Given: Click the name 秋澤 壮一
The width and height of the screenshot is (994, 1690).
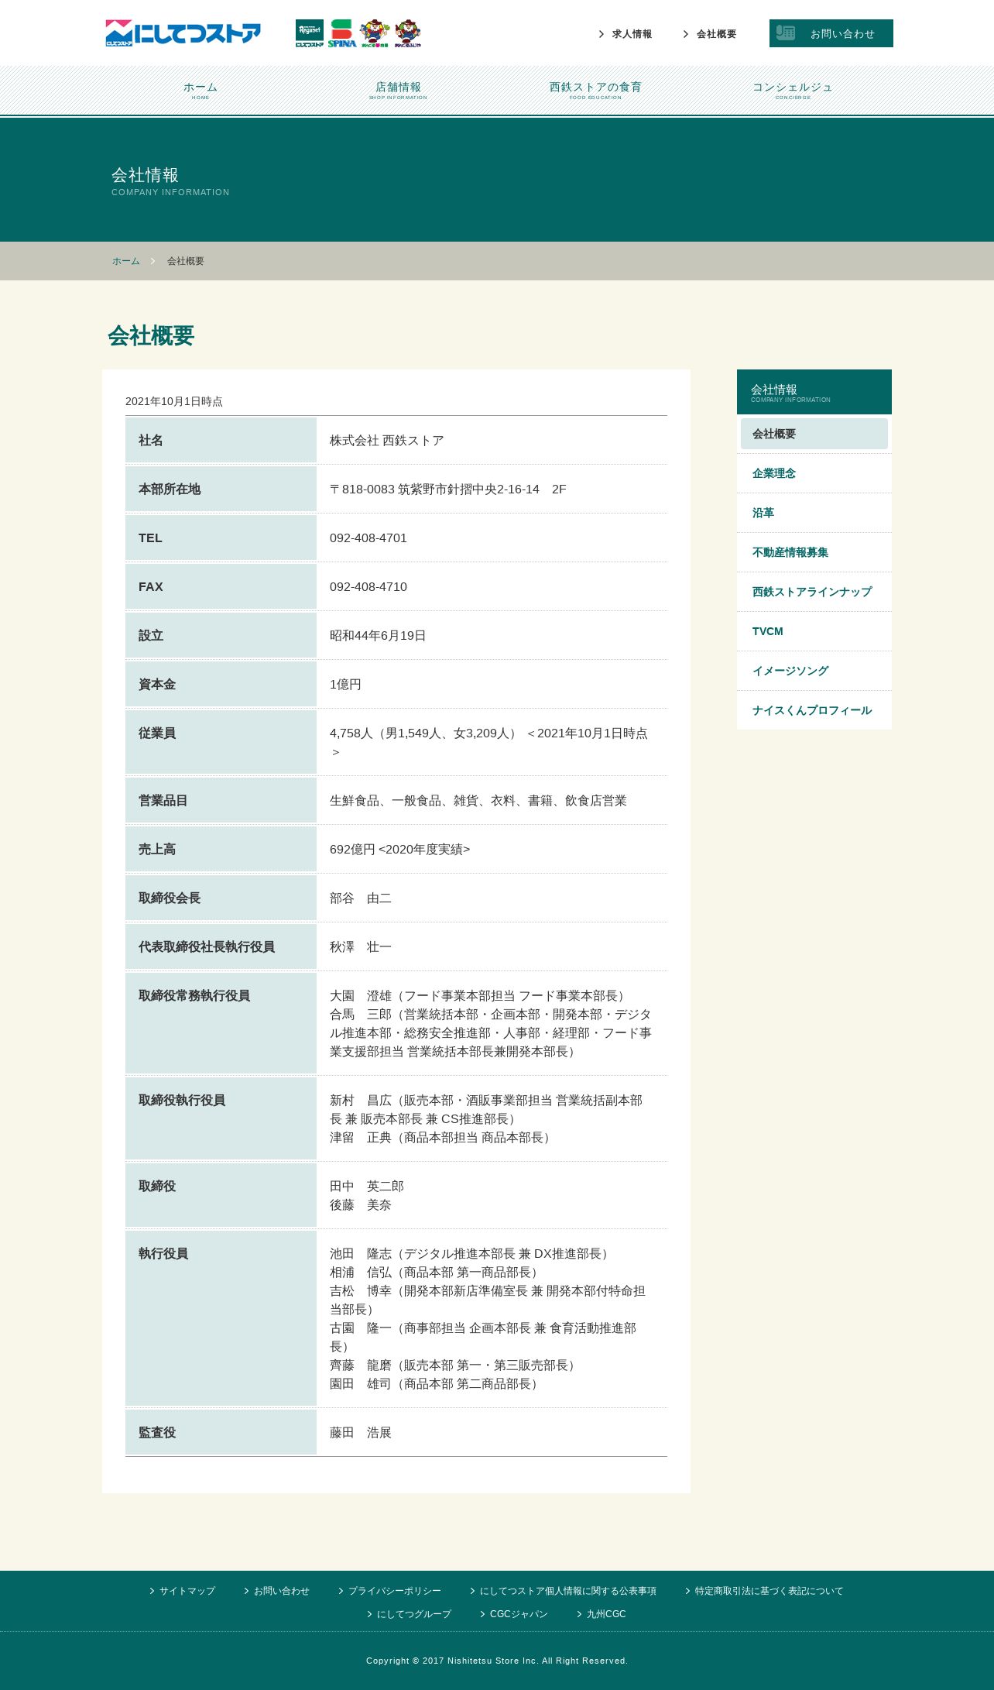Looking at the screenshot, I should 361,947.
